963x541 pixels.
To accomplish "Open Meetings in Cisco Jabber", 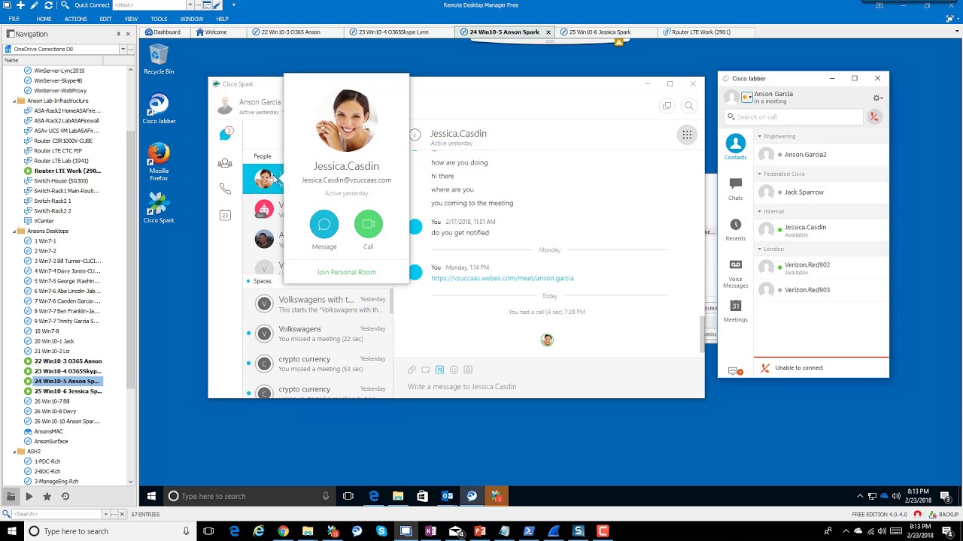I will 735,311.
